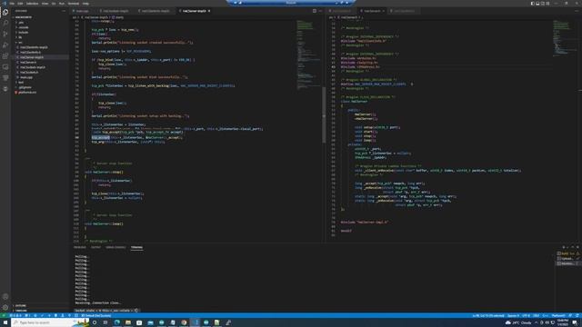The height and width of the screenshot is (327, 582).
Task: Switch the Default (macSockets) PlatformIO environment
Action: (x=96, y=315)
